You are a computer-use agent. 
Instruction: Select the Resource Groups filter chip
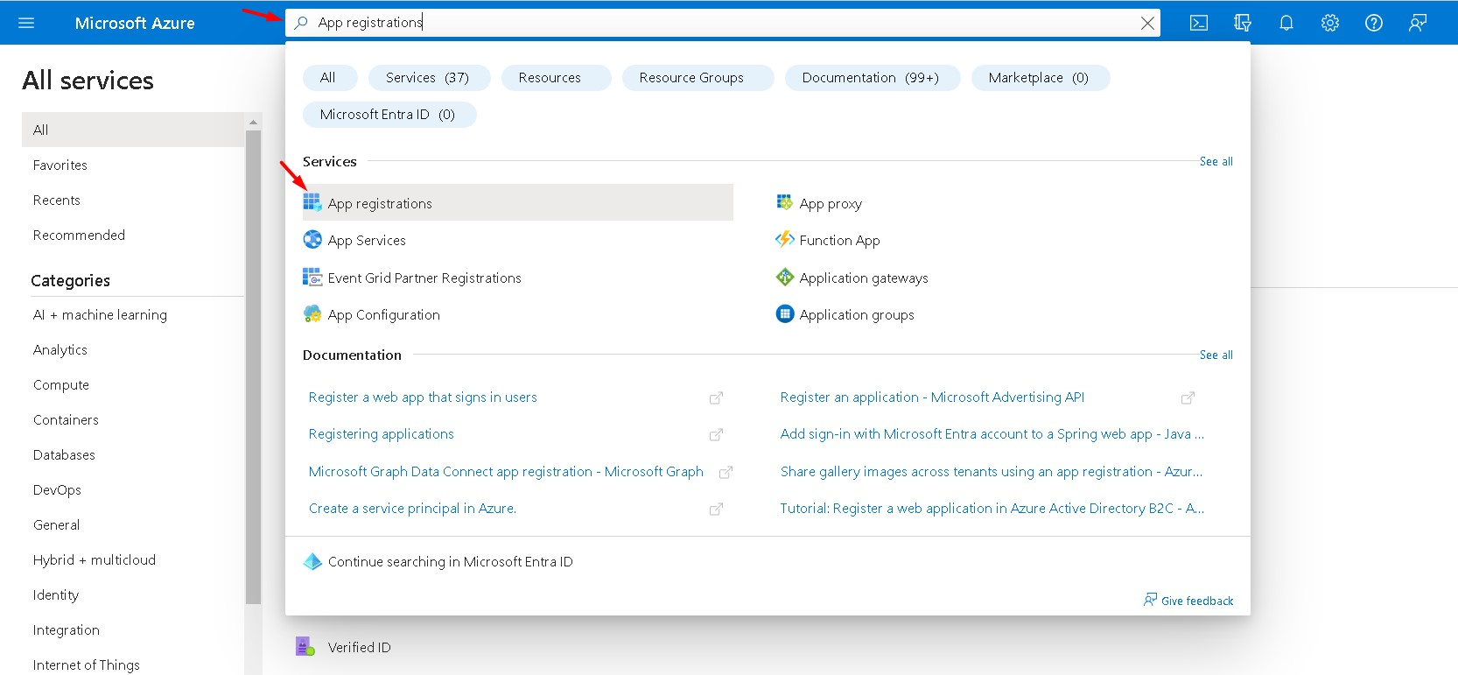click(691, 78)
